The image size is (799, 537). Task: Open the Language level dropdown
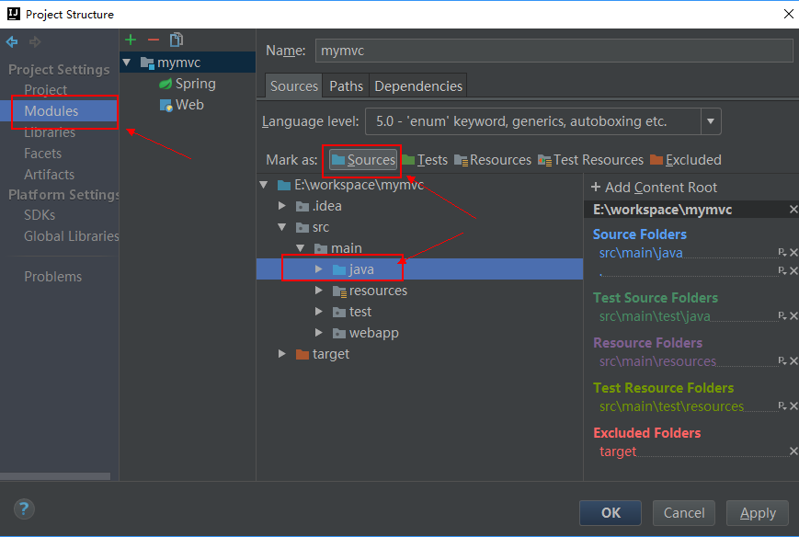[x=711, y=121]
